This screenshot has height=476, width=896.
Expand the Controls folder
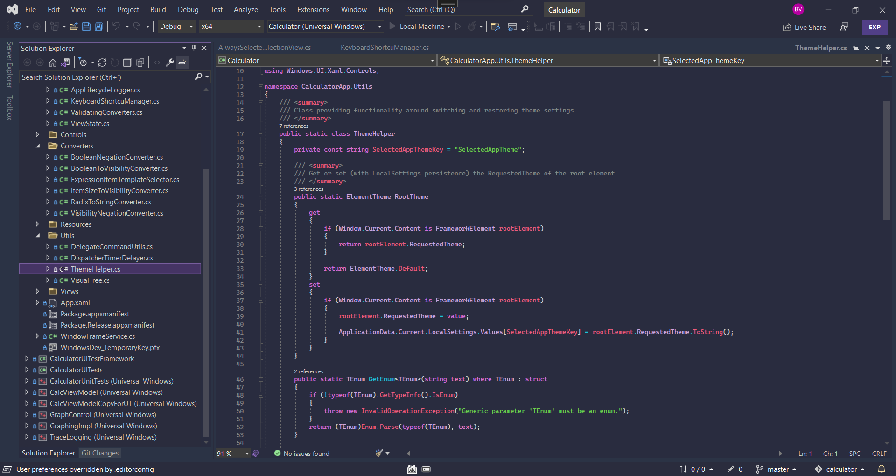coord(37,134)
